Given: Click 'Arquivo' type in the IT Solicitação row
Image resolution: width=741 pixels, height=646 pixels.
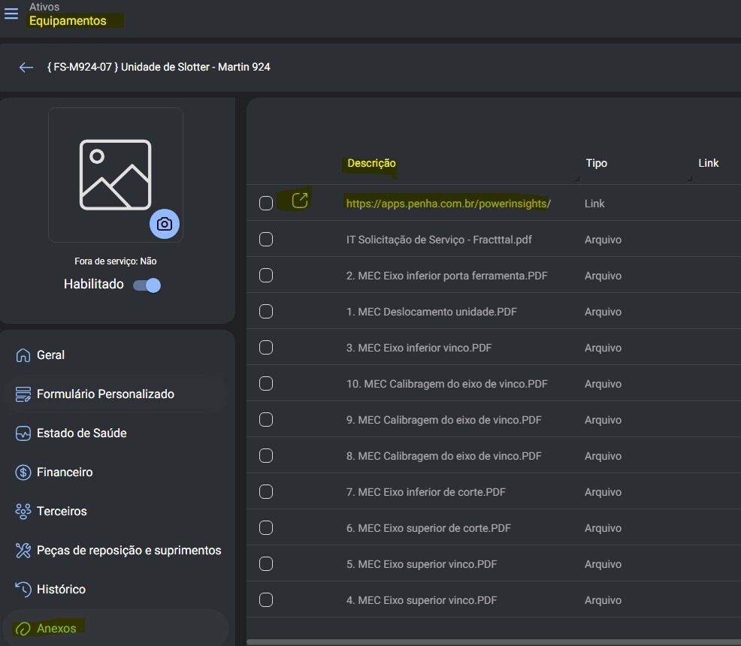Looking at the screenshot, I should coord(603,240).
